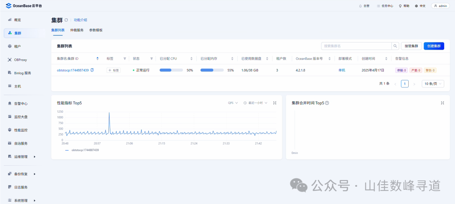The height and width of the screenshot is (204, 455).
Task: Sort by 已分配内存 column
Action: pyautogui.click(x=232, y=58)
